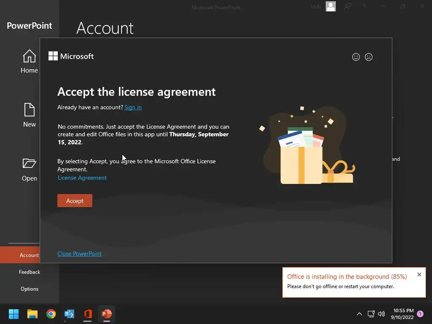Show hidden icons with tray chevron
This screenshot has width=432, height=324.
pos(359,314)
